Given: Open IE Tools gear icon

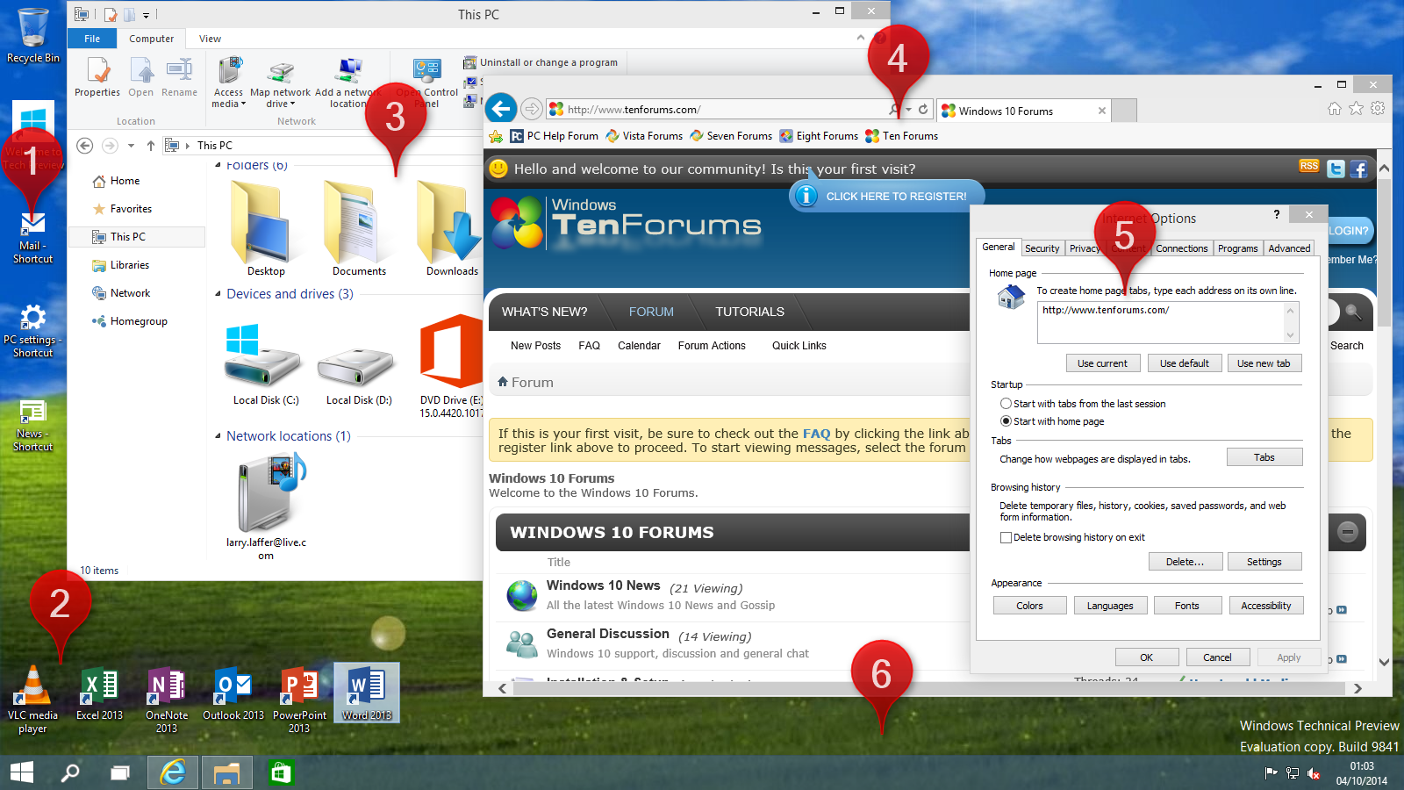Looking at the screenshot, I should click(1378, 108).
